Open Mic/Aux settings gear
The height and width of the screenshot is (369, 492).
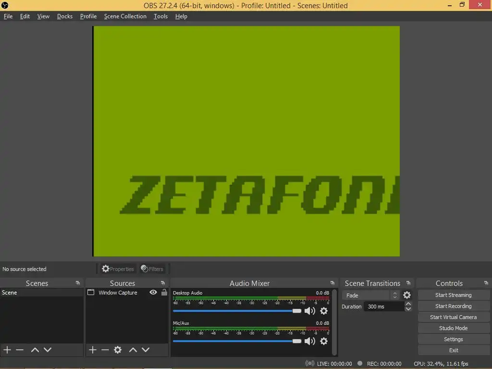pyautogui.click(x=324, y=341)
